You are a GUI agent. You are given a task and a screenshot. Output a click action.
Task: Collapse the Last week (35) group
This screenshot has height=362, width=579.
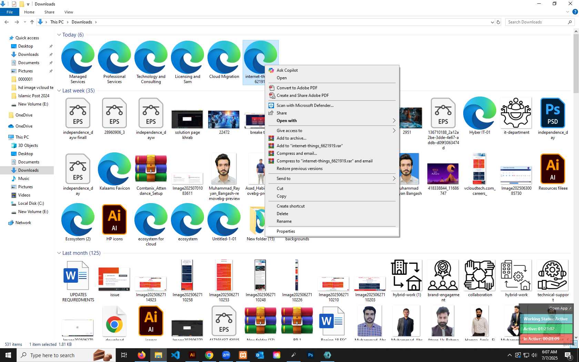tap(59, 91)
